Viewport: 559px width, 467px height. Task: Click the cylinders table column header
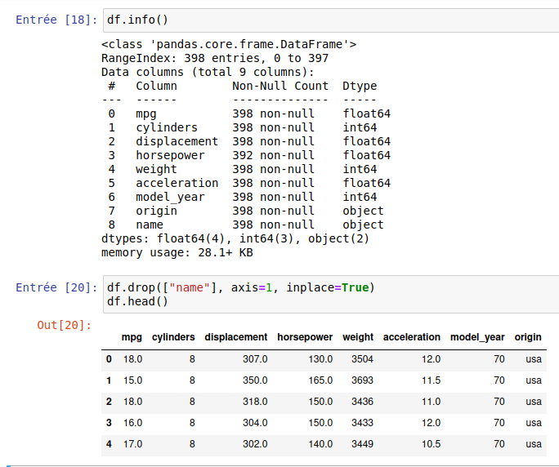[173, 337]
